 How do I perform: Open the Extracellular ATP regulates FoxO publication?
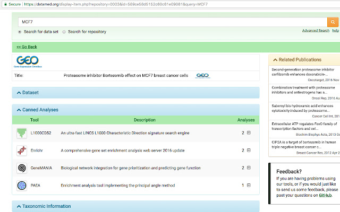[x=304, y=126]
